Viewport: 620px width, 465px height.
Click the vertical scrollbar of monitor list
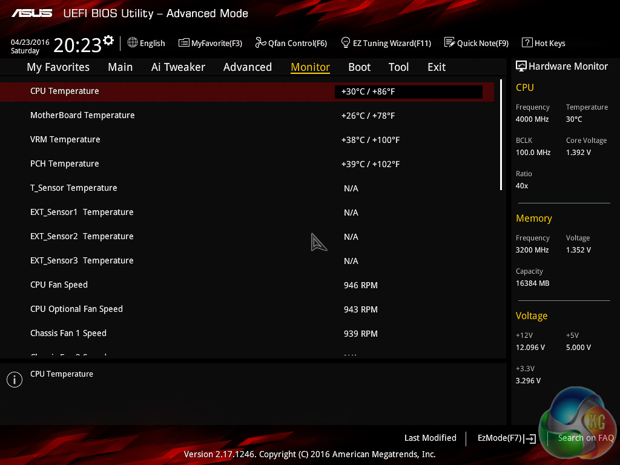tap(501, 135)
